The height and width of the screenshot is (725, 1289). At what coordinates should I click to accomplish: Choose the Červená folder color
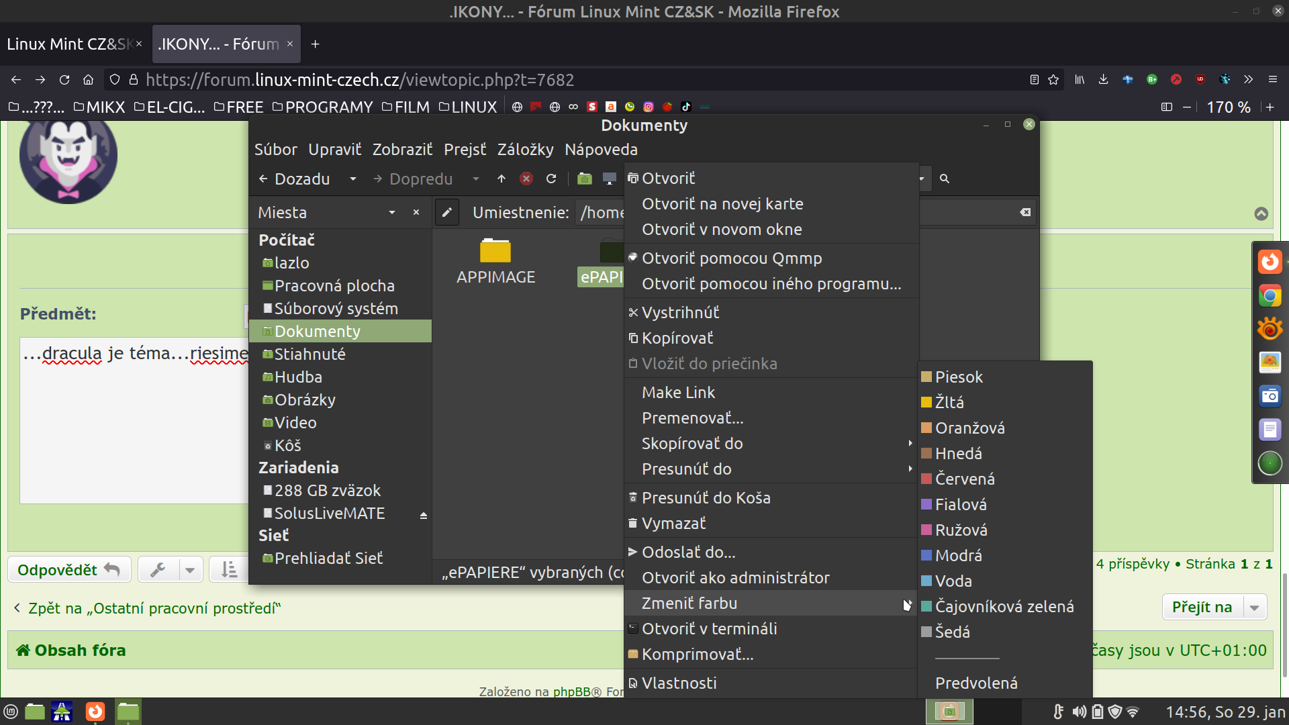tap(964, 479)
